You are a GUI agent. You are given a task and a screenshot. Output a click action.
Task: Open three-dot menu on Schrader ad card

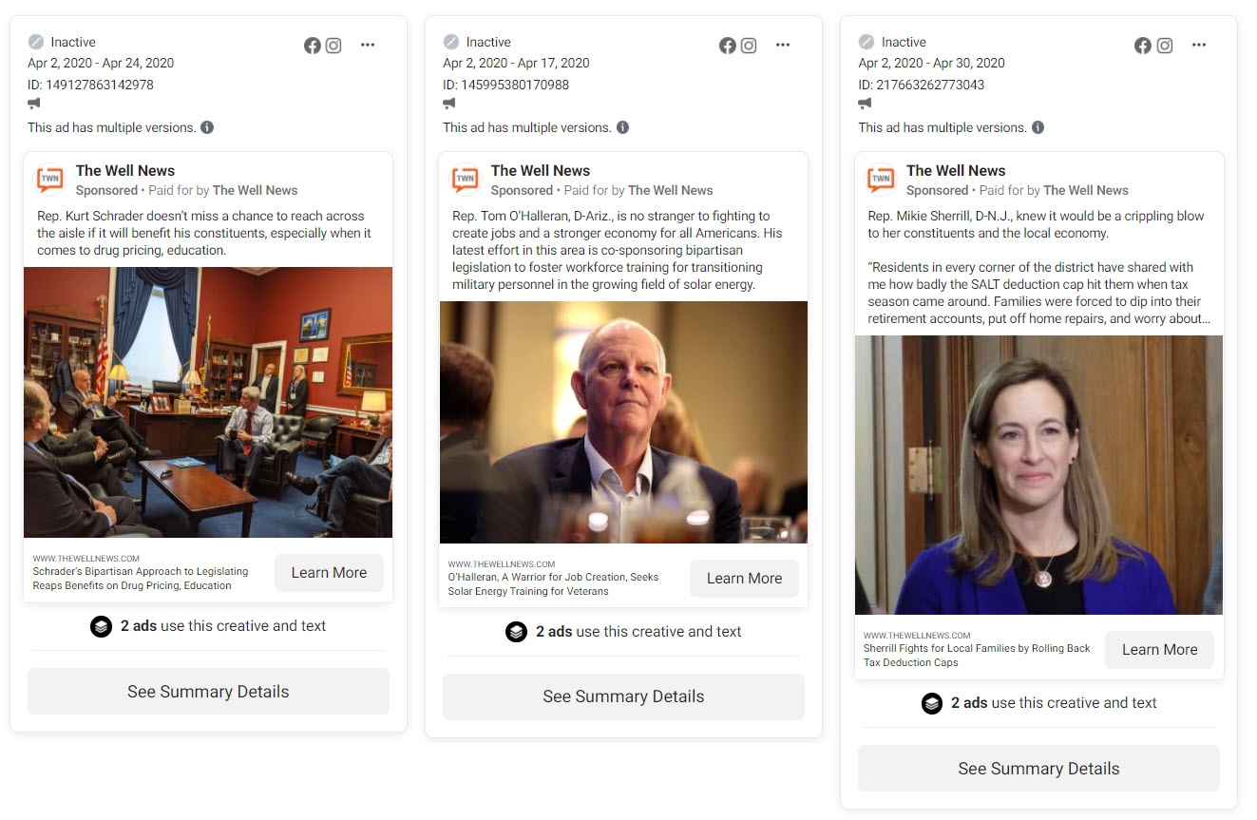[x=368, y=45]
